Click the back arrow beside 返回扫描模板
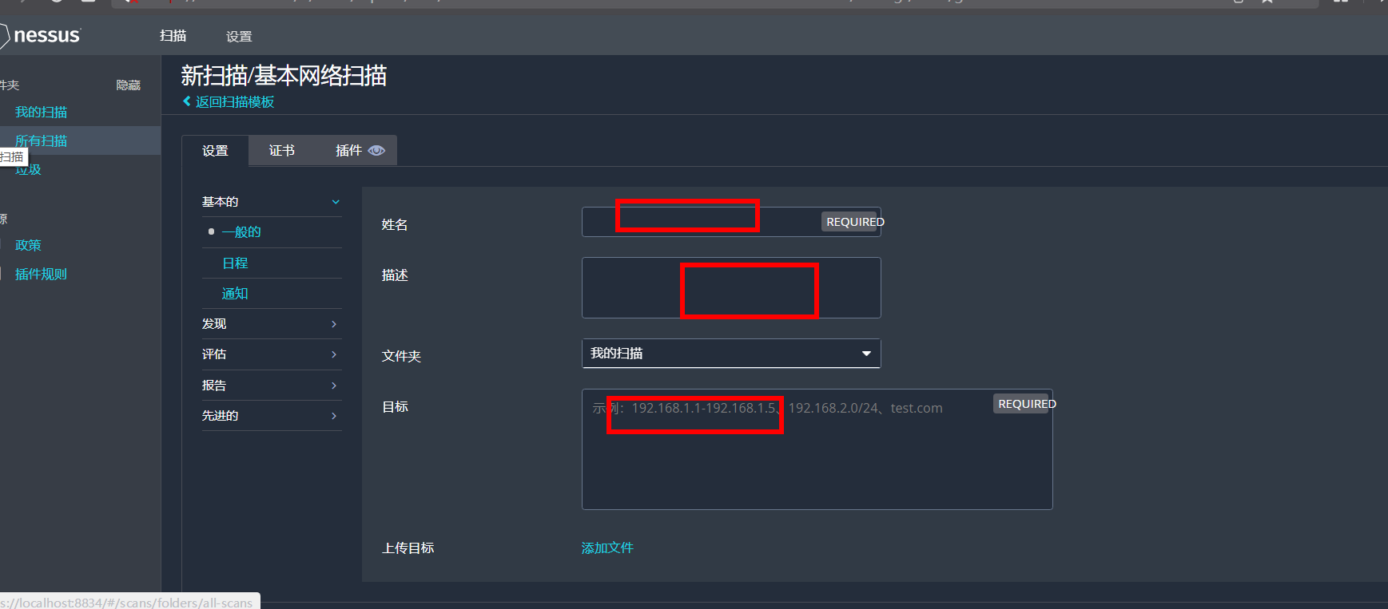1388x609 pixels. 187,101
